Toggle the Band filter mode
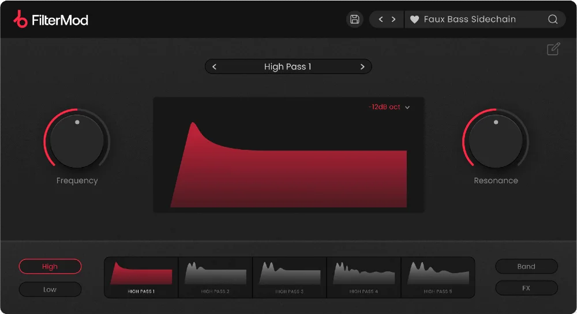This screenshot has width=577, height=314. (x=526, y=267)
